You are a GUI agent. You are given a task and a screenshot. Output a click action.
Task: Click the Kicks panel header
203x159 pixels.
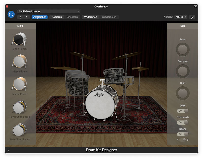point(20,26)
